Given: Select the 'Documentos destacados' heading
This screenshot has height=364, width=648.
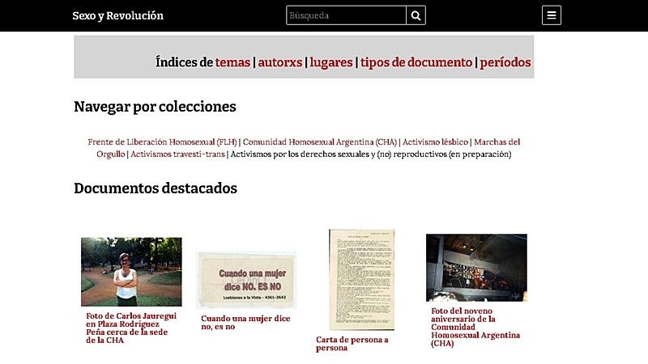Looking at the screenshot, I should pos(156,188).
